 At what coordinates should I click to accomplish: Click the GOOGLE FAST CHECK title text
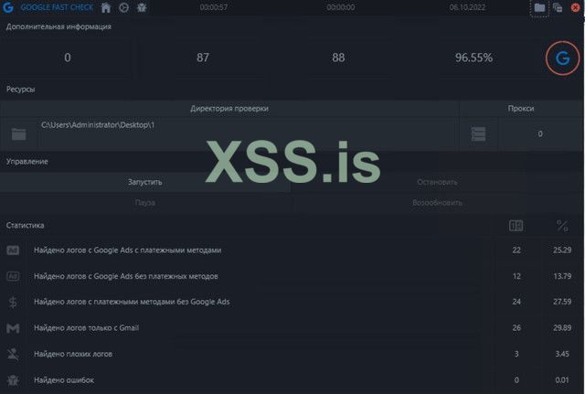click(57, 7)
